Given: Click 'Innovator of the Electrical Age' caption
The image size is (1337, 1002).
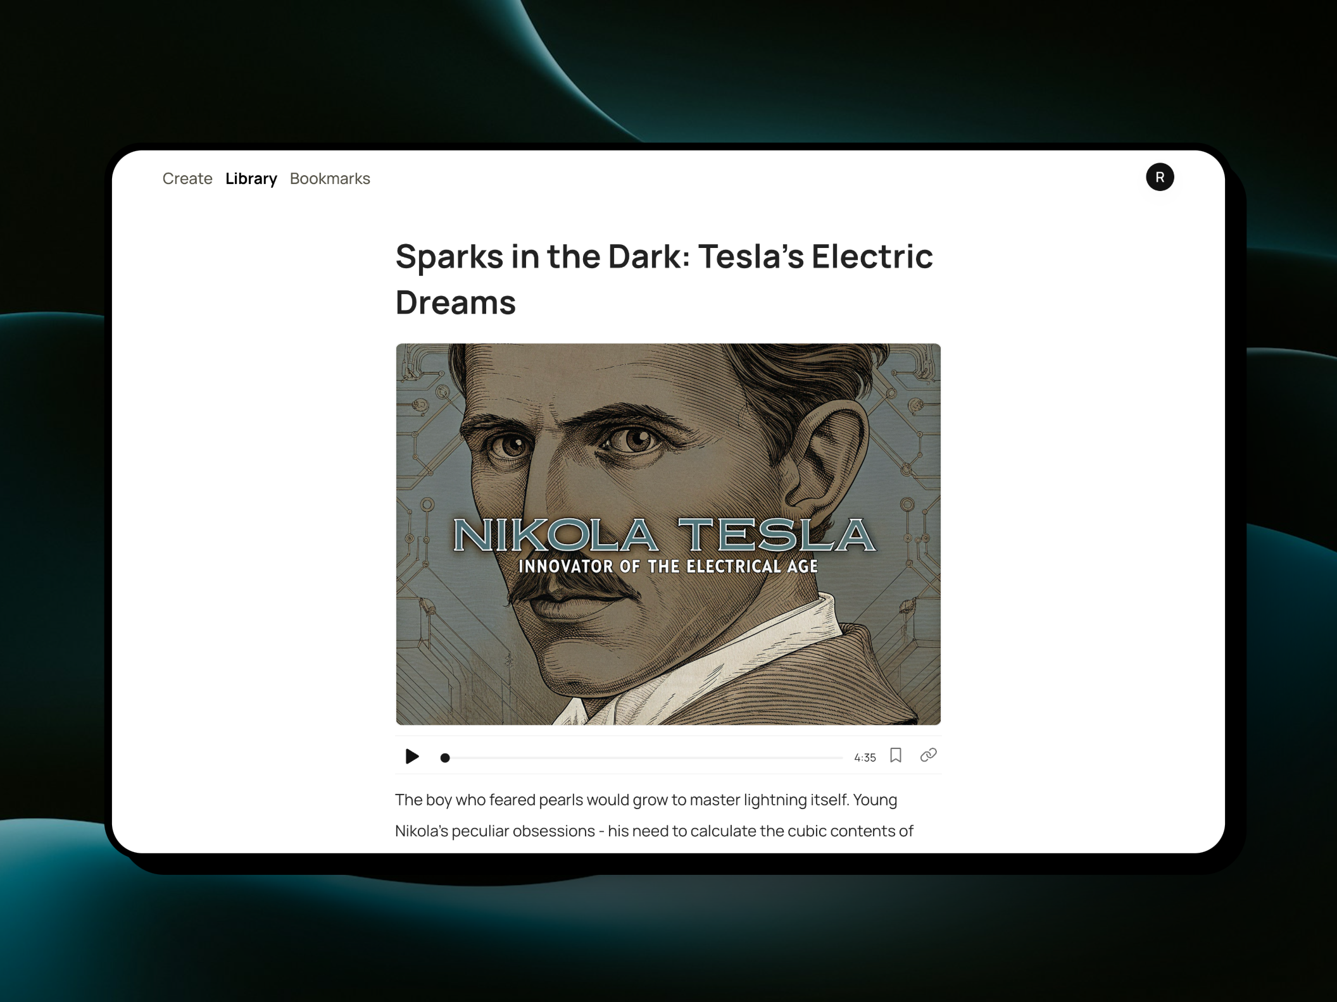Looking at the screenshot, I should coord(668,566).
